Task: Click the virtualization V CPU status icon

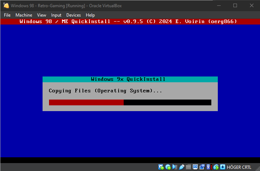Action: (x=209, y=167)
